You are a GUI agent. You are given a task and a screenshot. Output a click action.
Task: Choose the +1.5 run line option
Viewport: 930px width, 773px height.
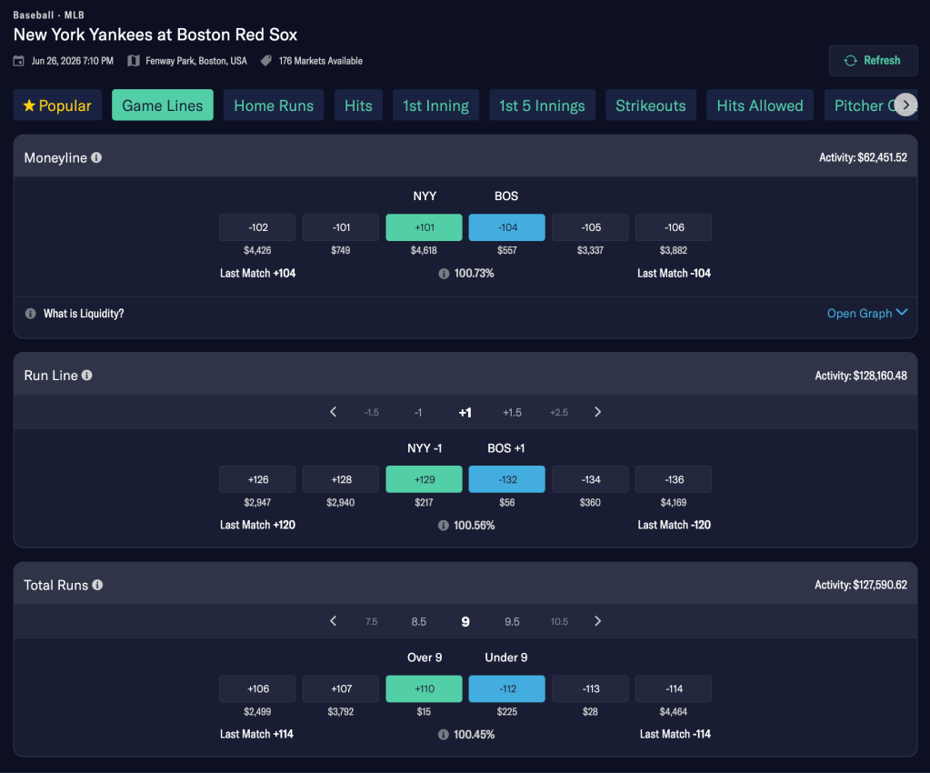pyautogui.click(x=512, y=412)
